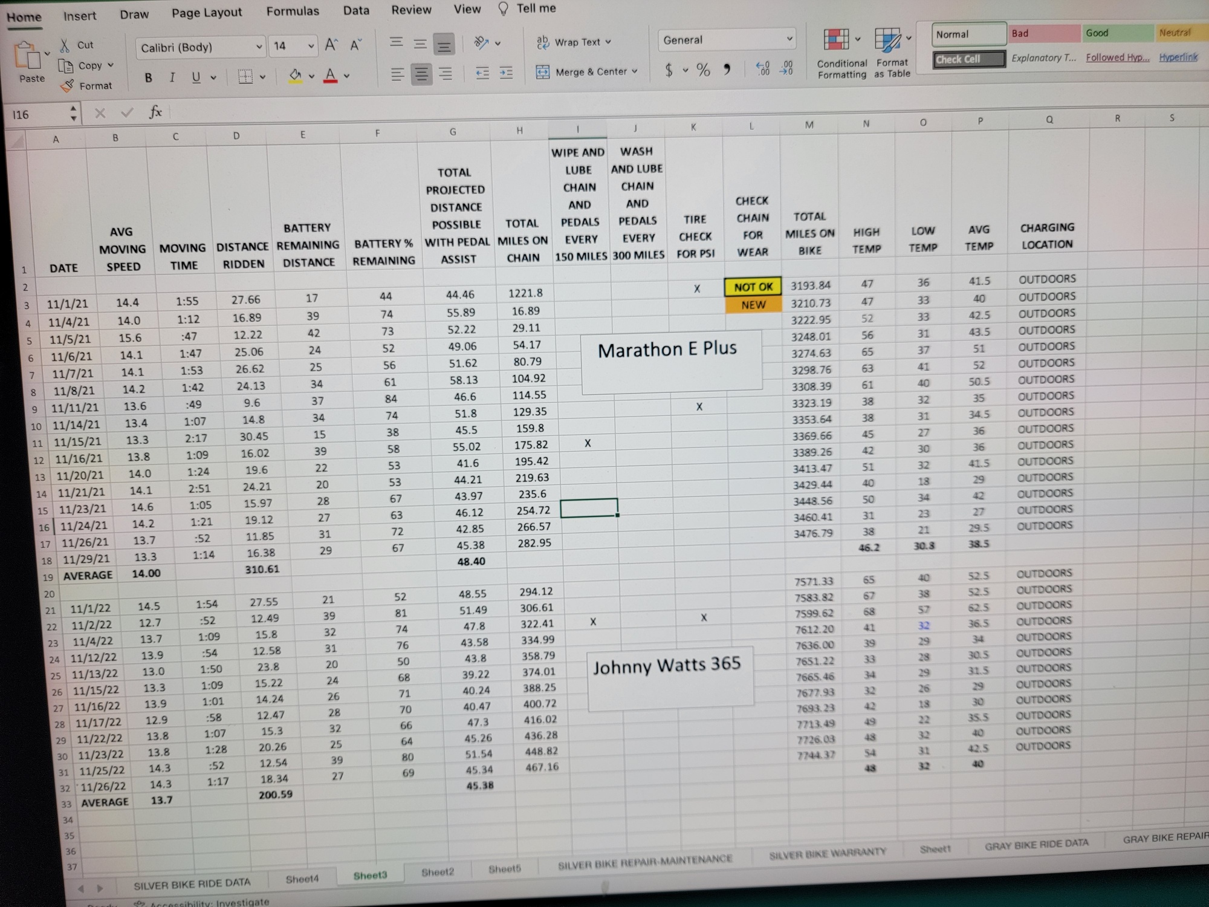This screenshot has height=907, width=1209.
Task: Click the Cut scissors icon
Action: coord(65,45)
